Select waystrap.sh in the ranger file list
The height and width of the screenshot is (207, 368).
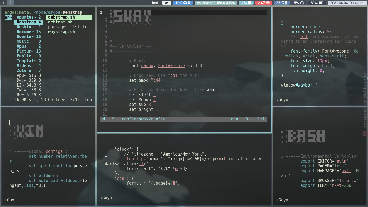[x=61, y=32]
